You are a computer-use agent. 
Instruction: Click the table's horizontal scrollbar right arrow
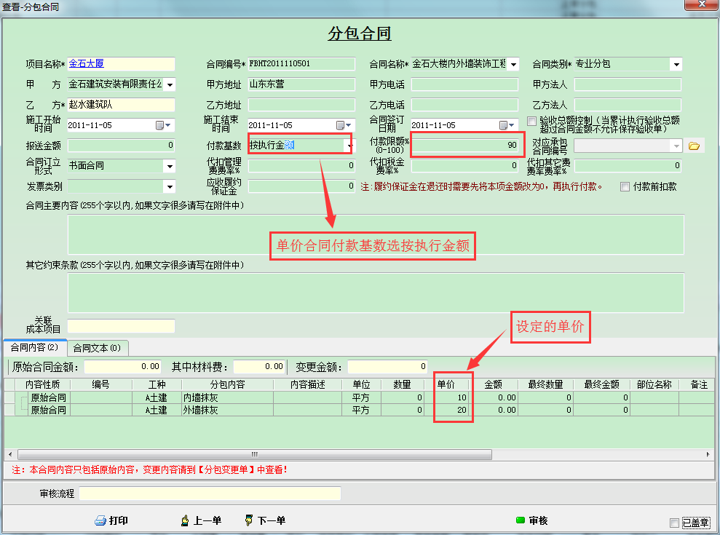[x=709, y=453]
